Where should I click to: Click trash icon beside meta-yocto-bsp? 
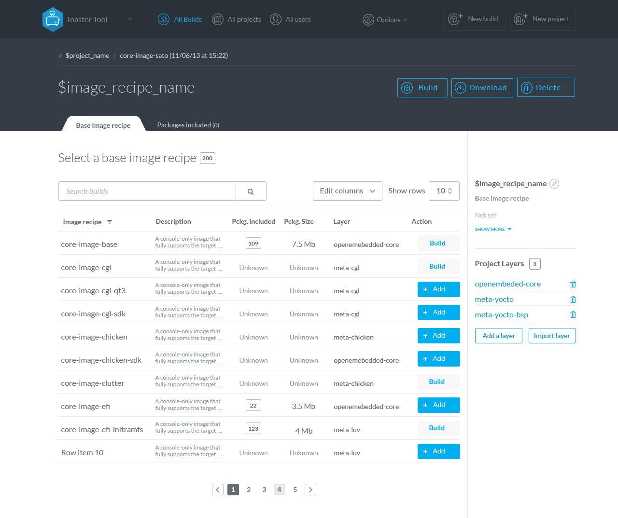point(573,315)
